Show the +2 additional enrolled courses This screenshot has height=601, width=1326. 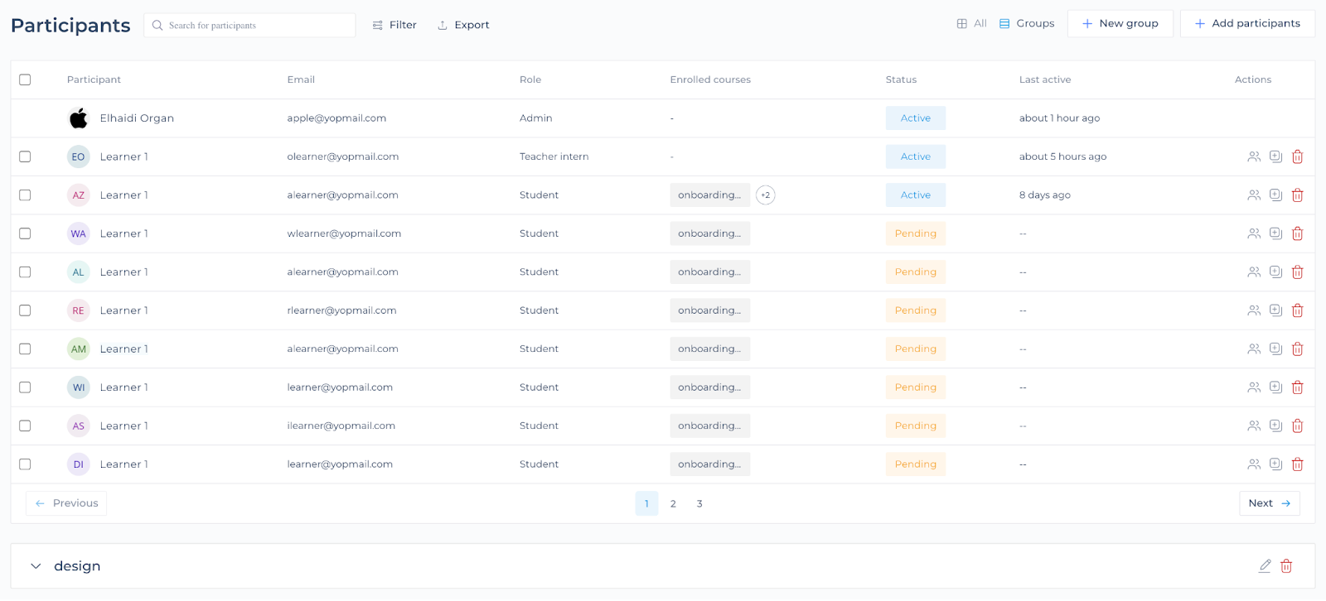click(766, 195)
